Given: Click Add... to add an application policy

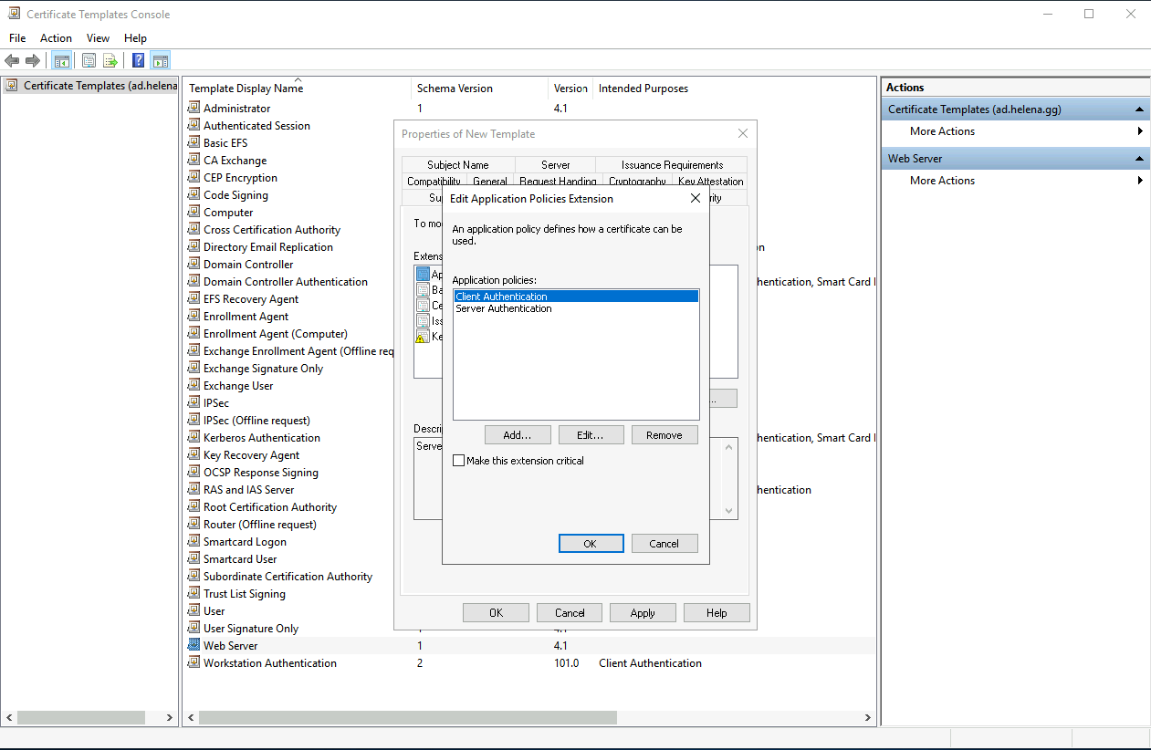Looking at the screenshot, I should coord(517,435).
